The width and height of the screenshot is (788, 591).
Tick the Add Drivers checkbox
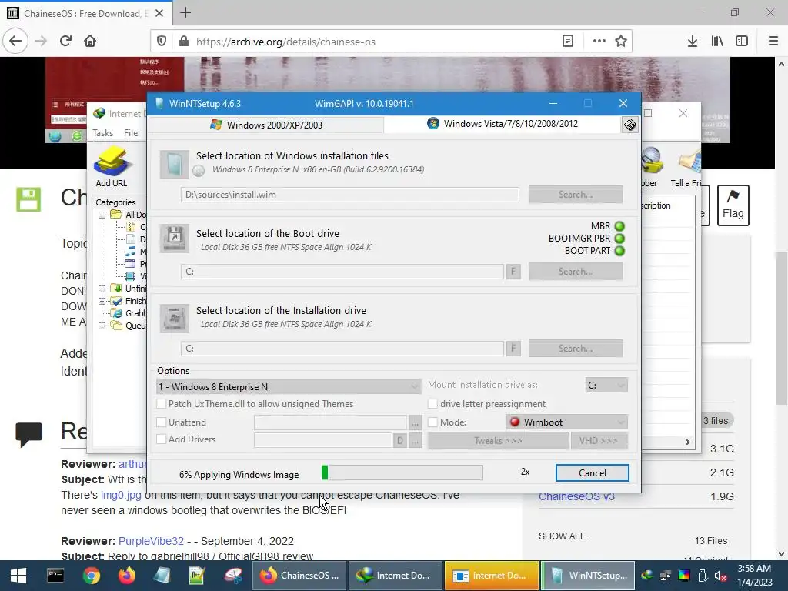point(162,439)
